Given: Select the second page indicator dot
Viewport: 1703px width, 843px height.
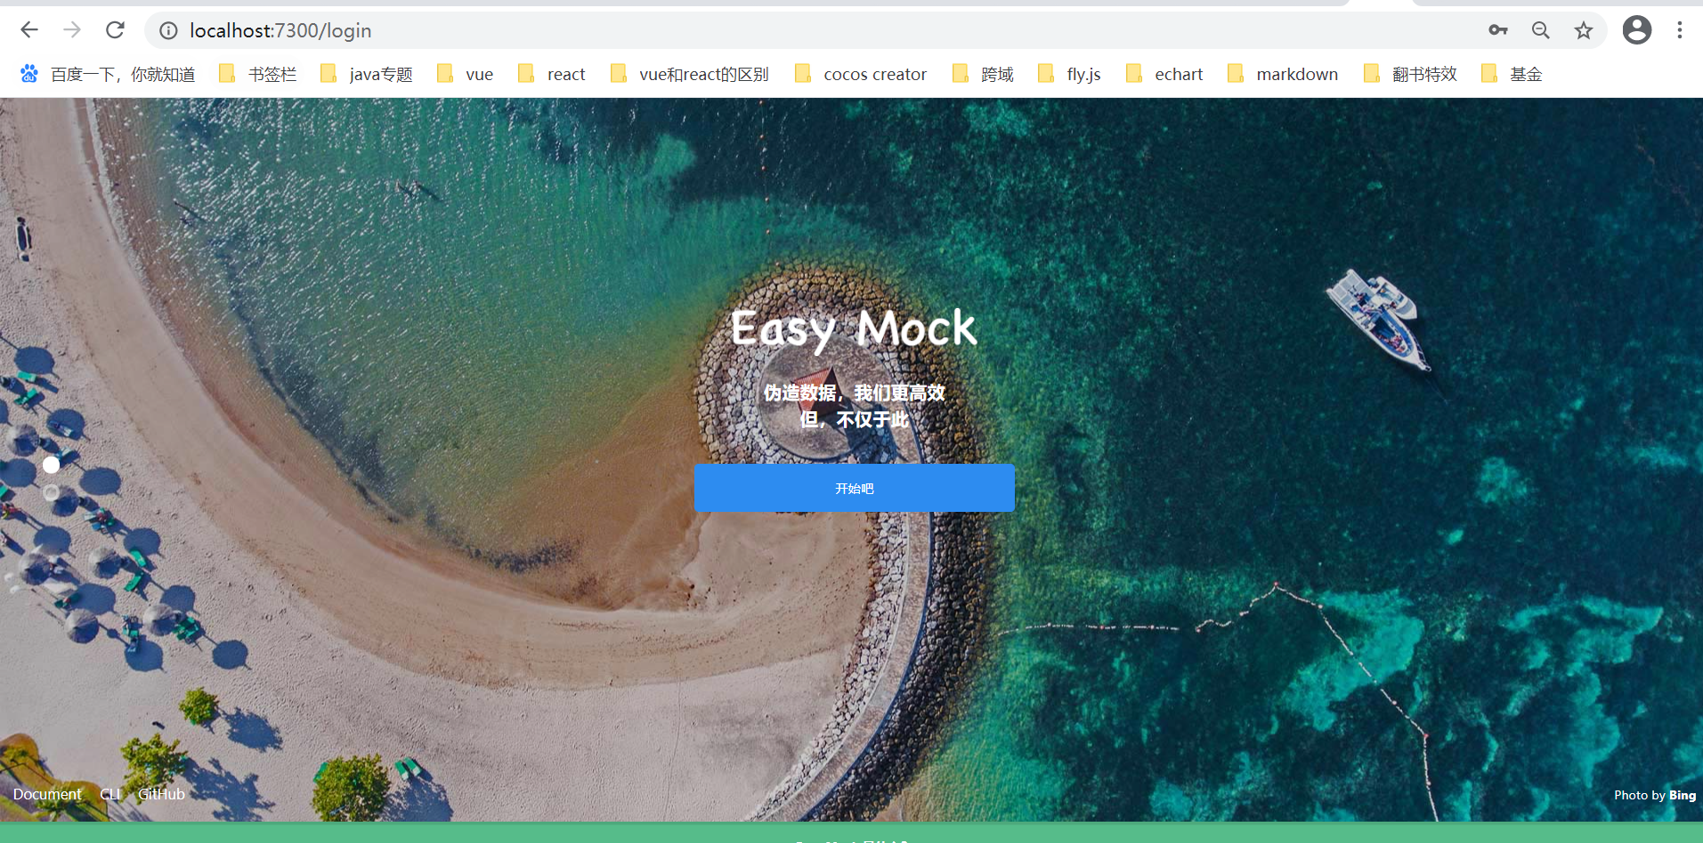Looking at the screenshot, I should click(x=52, y=492).
